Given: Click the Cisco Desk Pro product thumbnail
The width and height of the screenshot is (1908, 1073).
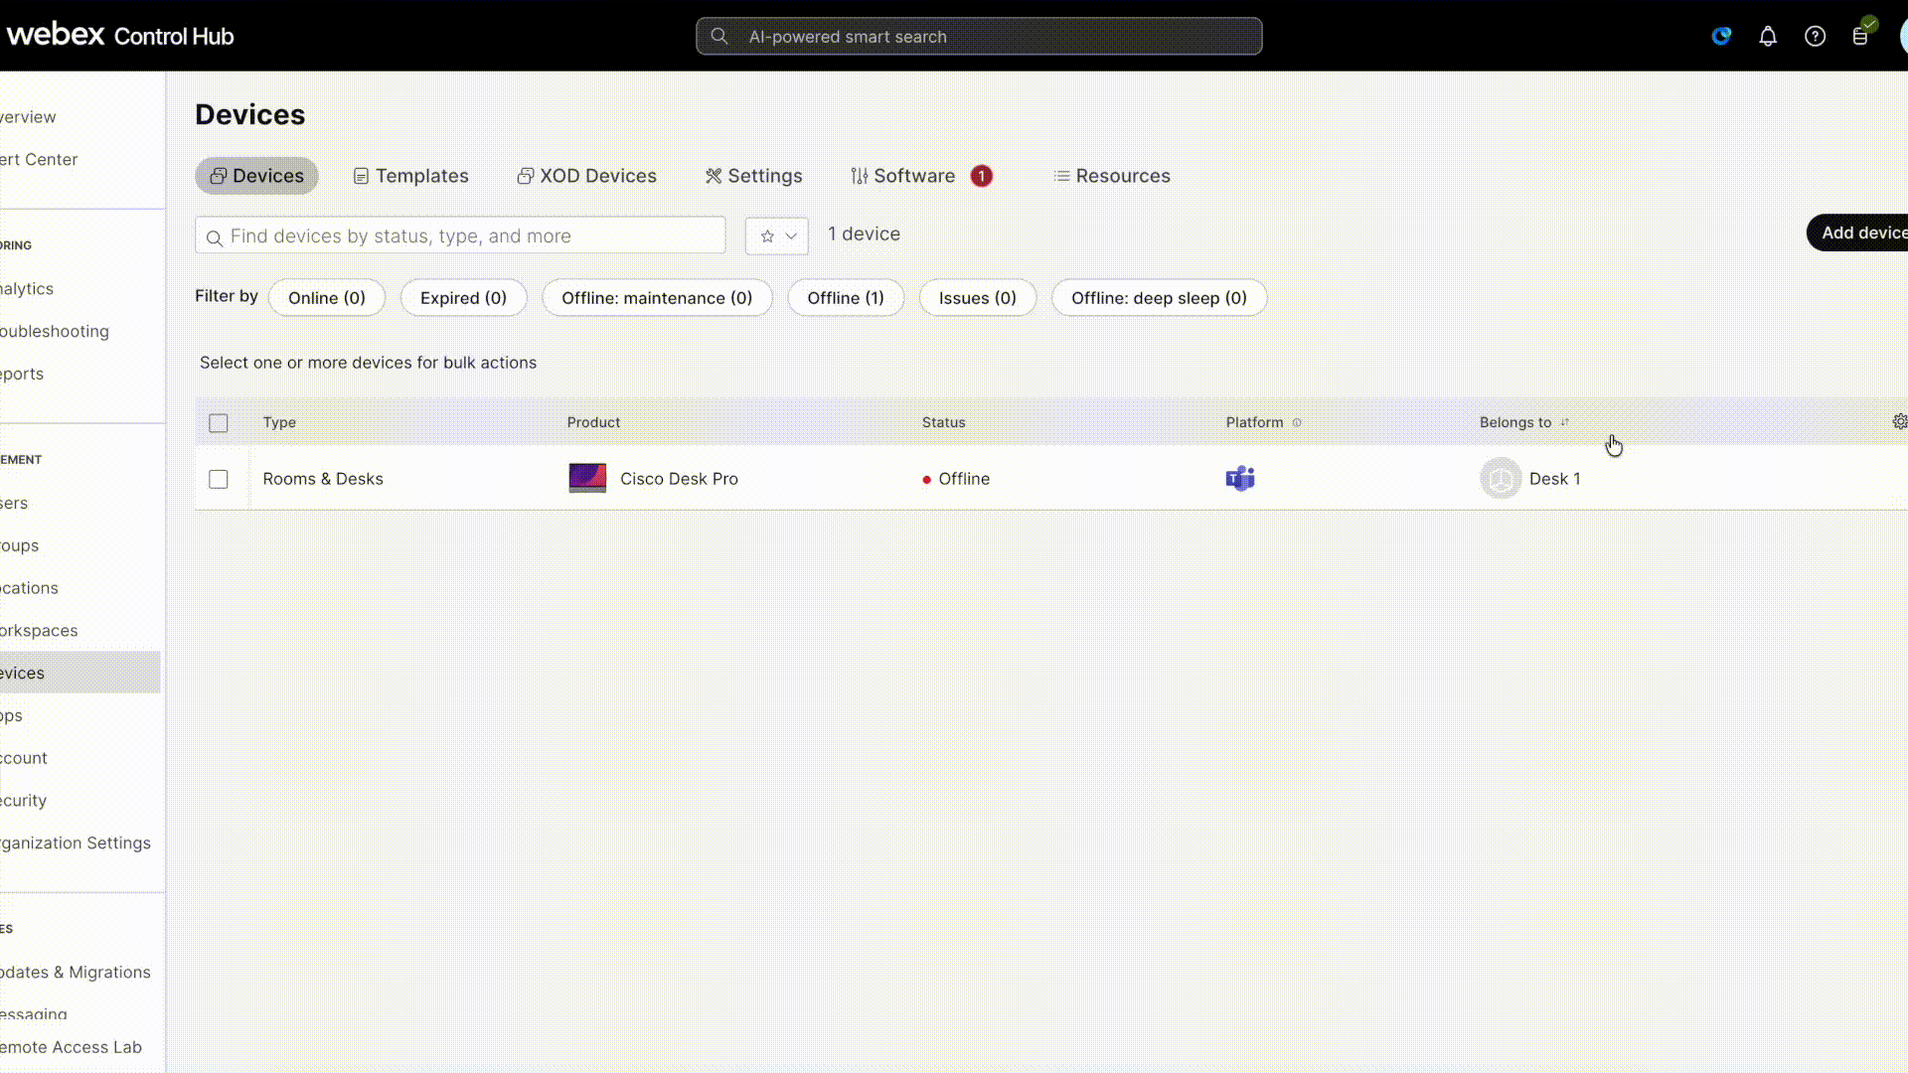Looking at the screenshot, I should click(x=587, y=479).
